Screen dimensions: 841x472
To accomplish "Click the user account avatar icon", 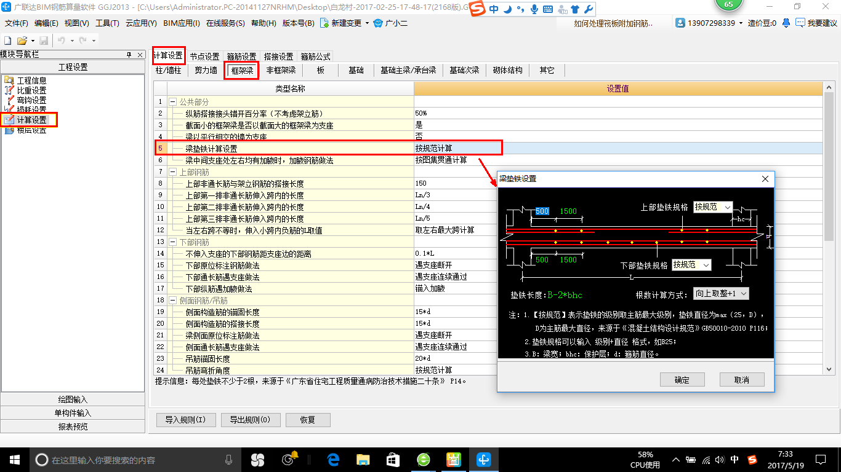I will tap(680, 23).
